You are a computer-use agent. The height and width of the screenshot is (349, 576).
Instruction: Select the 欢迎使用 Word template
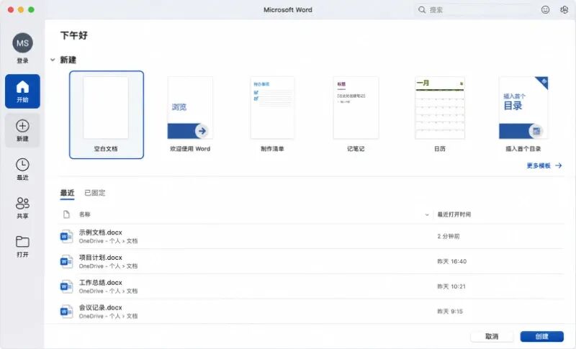click(190, 115)
